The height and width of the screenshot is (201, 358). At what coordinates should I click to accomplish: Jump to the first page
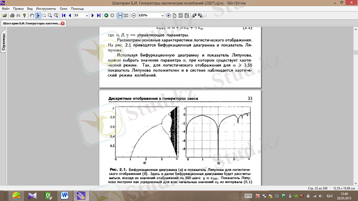tap(64, 15)
